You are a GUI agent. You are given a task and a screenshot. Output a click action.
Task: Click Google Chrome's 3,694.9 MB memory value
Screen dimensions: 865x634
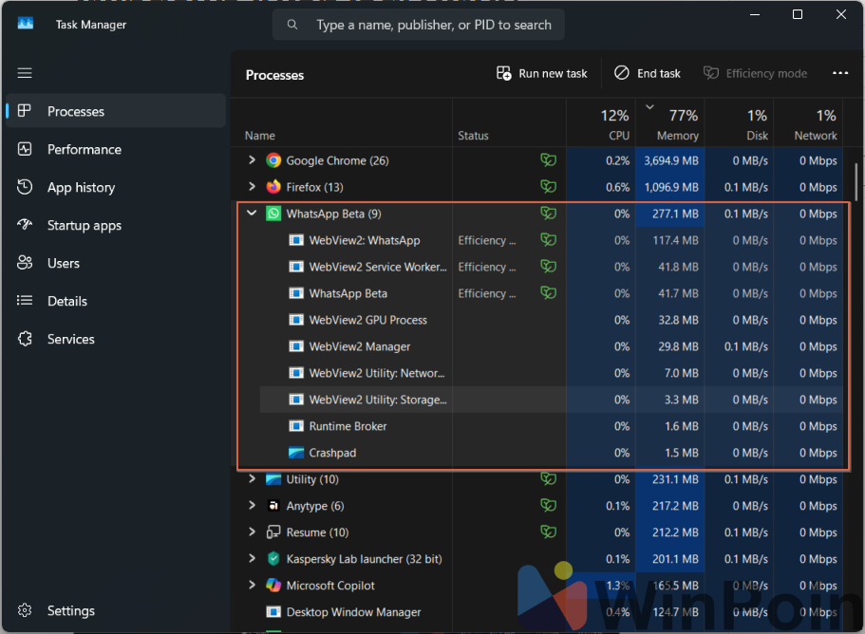(670, 160)
